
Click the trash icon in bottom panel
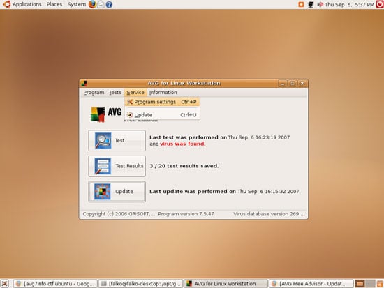pos(380,284)
